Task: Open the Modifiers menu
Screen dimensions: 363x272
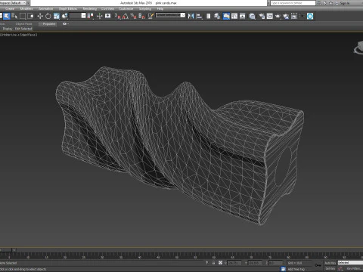Action: 26,9
